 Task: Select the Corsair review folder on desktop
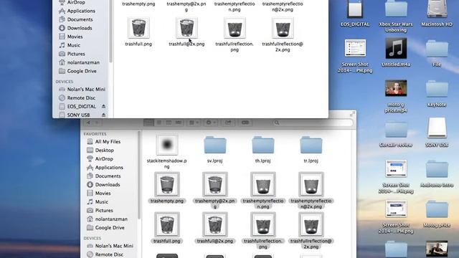tap(396, 129)
